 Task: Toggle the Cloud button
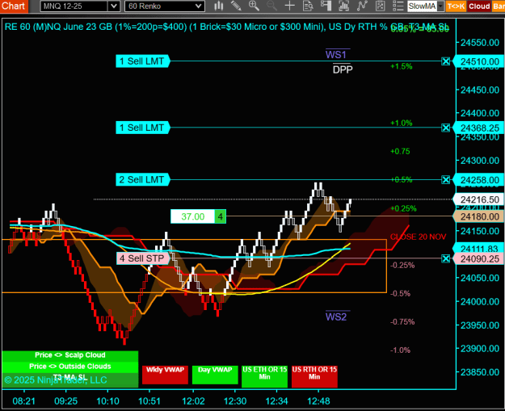[479, 6]
